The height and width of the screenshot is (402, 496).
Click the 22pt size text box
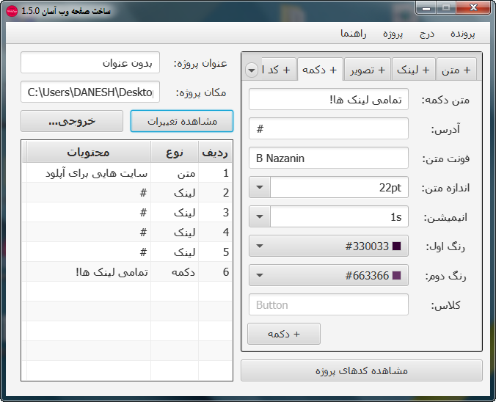(339, 187)
